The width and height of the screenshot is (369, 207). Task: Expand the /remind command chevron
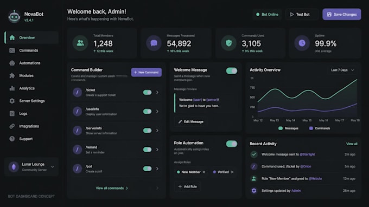pyautogui.click(x=157, y=150)
